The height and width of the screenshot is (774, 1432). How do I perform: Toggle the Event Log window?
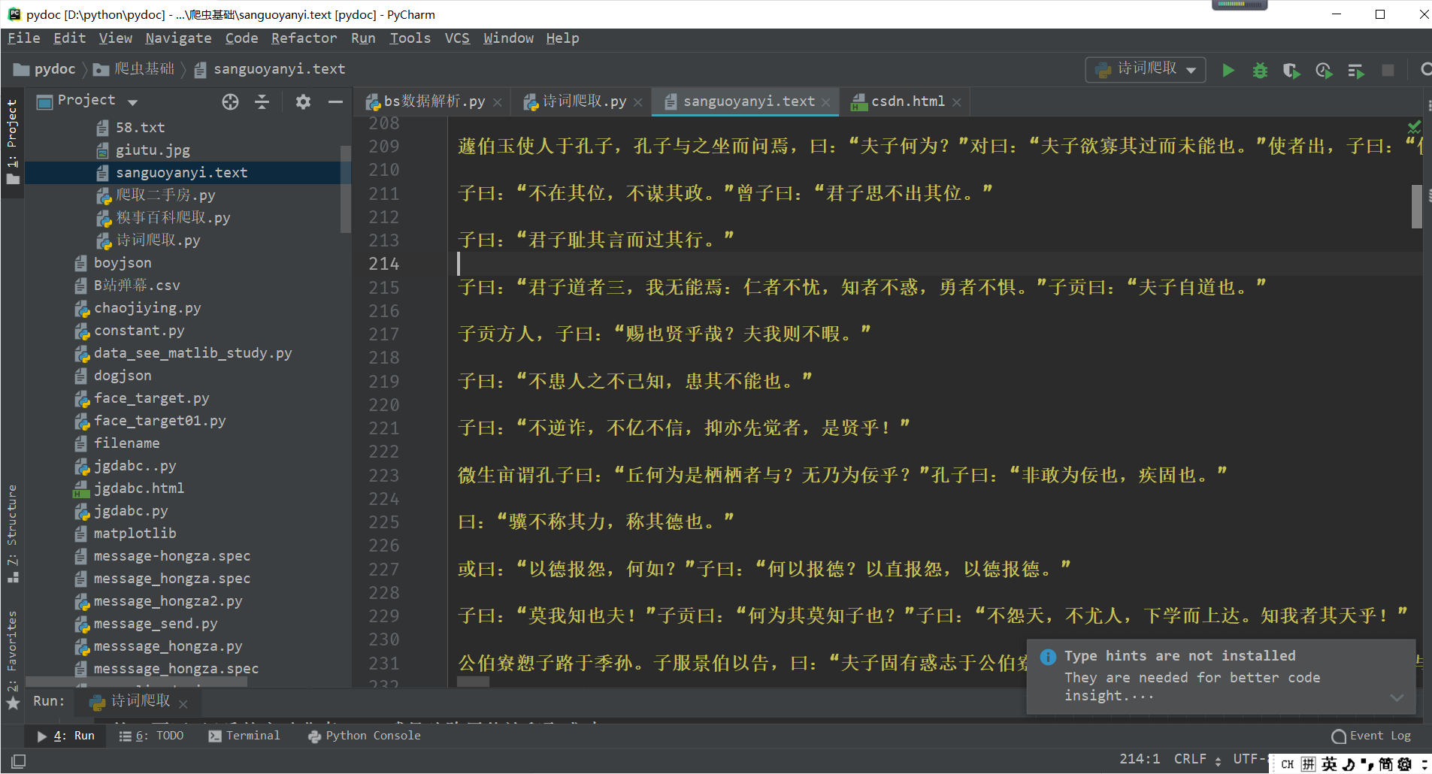tap(1371, 736)
